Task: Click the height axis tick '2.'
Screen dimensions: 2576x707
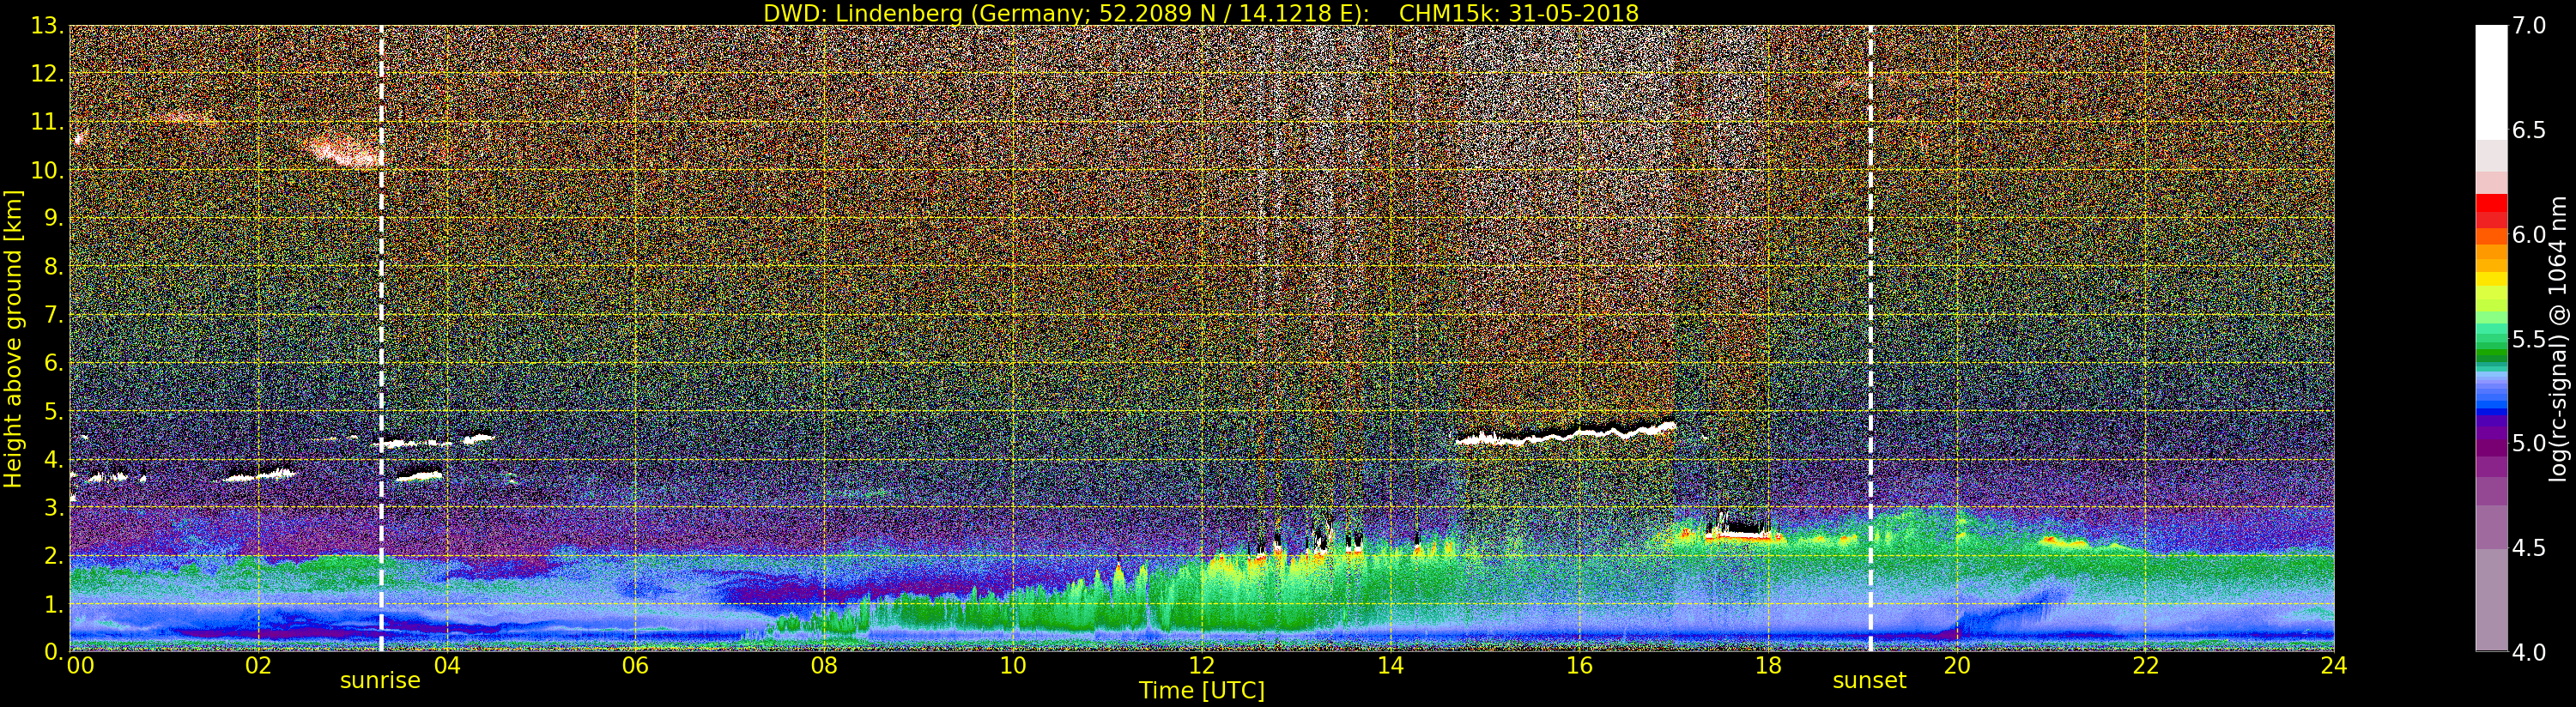Action: click(x=54, y=555)
